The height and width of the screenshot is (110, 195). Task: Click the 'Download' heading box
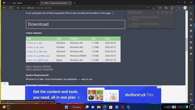(76, 24)
